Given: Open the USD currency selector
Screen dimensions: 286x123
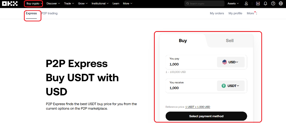Looking at the screenshot, I should click(231, 62).
